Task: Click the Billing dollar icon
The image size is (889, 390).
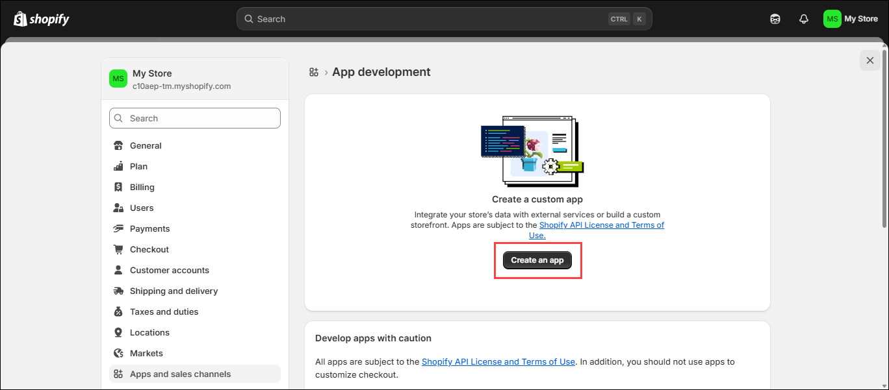Action: tap(118, 187)
